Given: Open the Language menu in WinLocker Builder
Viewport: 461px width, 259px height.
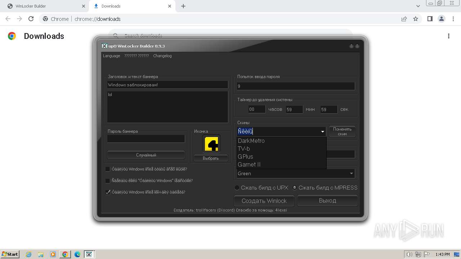Looking at the screenshot, I should click(x=111, y=56).
